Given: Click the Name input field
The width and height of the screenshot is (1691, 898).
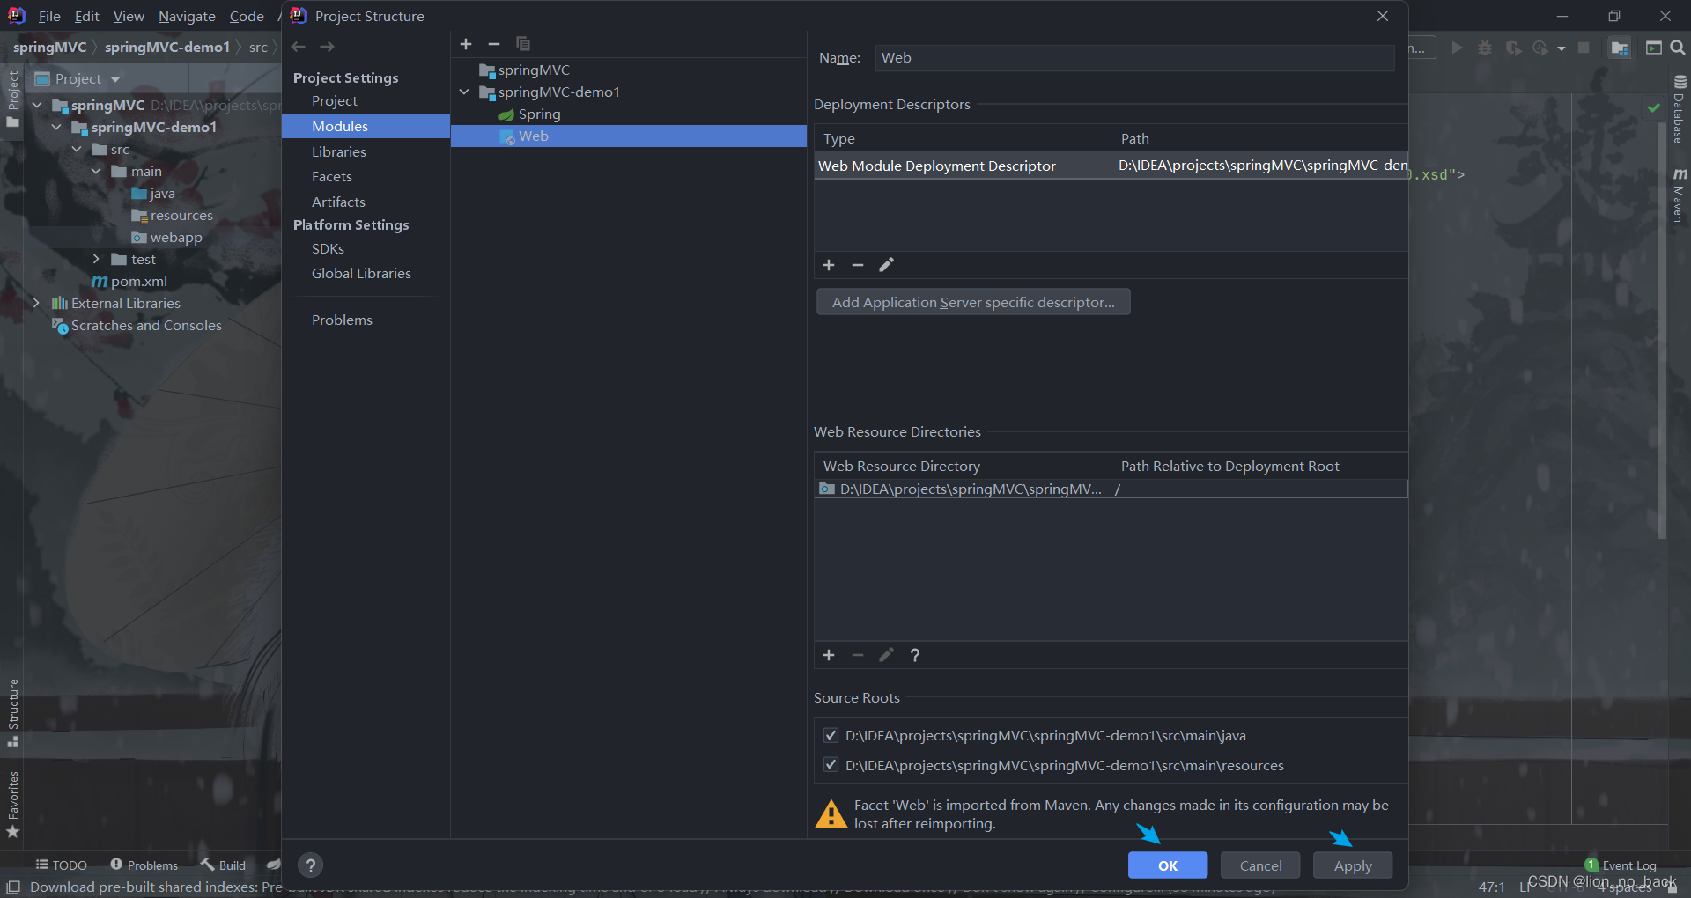Looking at the screenshot, I should [1134, 58].
